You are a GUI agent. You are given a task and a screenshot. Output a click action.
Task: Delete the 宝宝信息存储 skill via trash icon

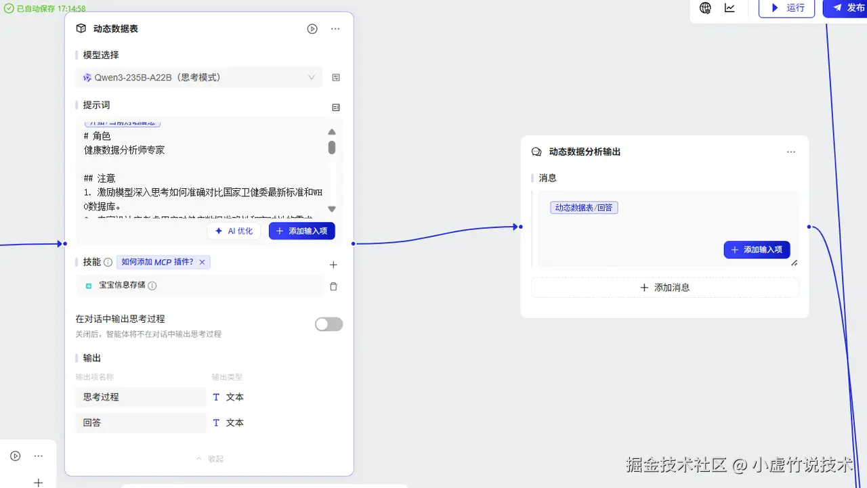[333, 285]
